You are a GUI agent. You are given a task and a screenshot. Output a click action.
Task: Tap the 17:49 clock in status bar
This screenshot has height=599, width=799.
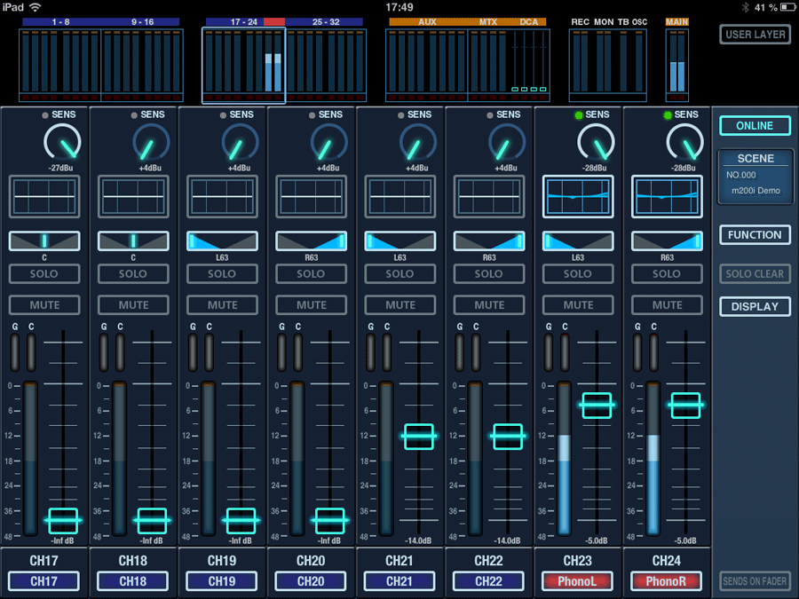pyautogui.click(x=399, y=7)
